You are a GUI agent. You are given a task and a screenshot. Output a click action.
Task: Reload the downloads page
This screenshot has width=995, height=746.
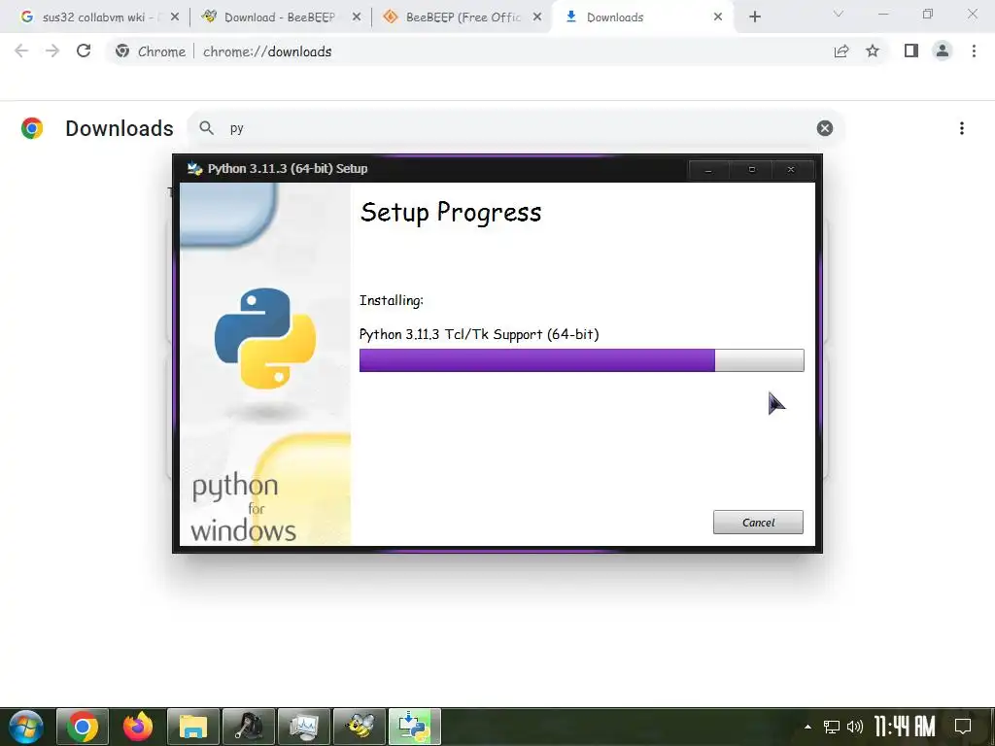84,51
